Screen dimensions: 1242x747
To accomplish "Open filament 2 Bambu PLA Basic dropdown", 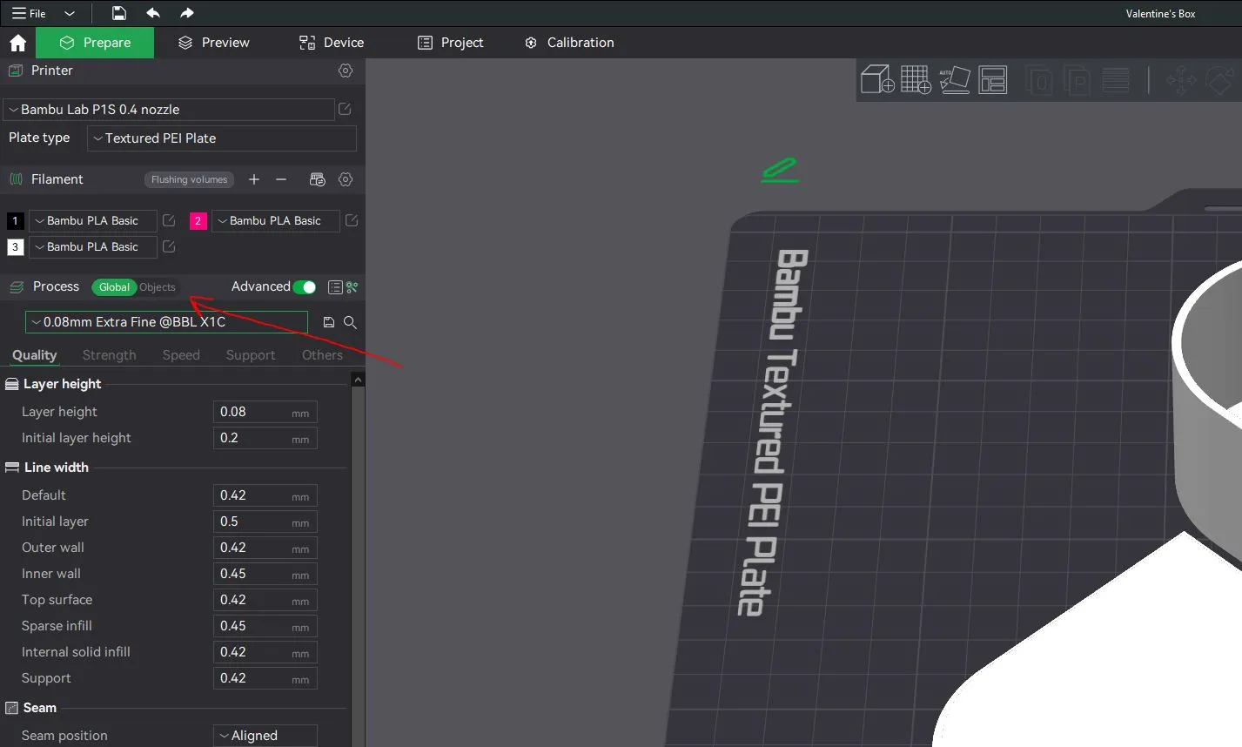I will 276,221.
